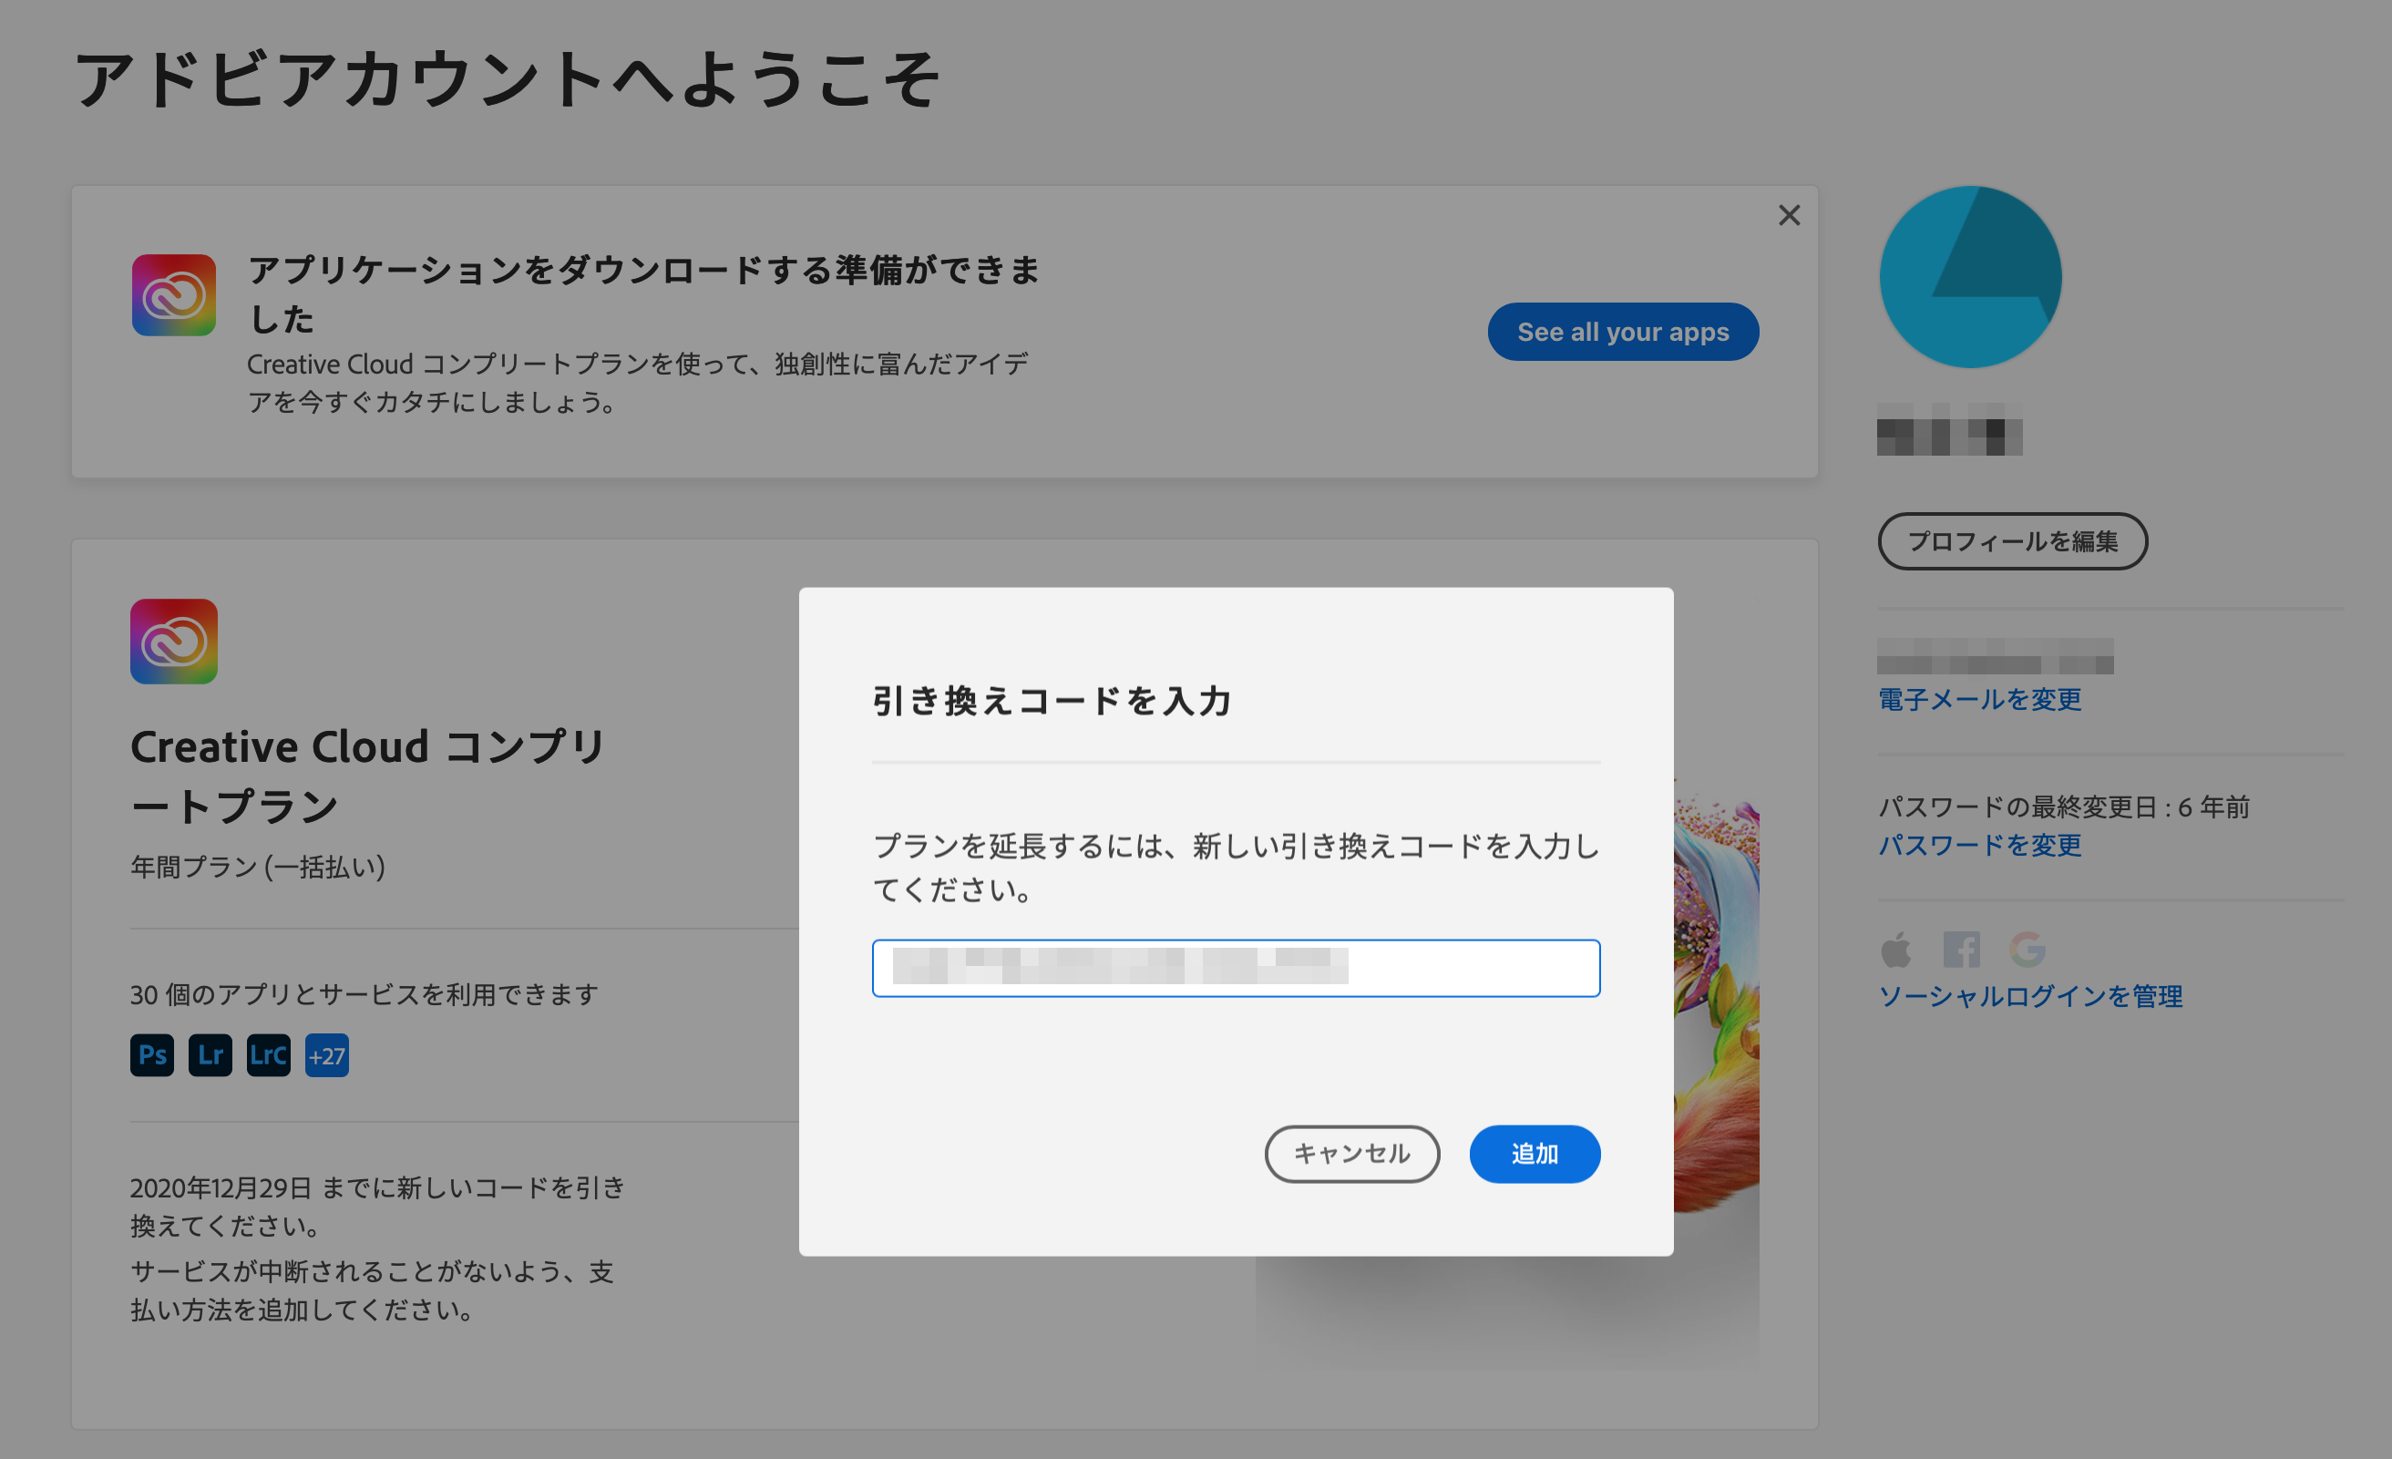Close the app download banner with X
Viewport: 2392px width, 1459px height.
[1789, 215]
